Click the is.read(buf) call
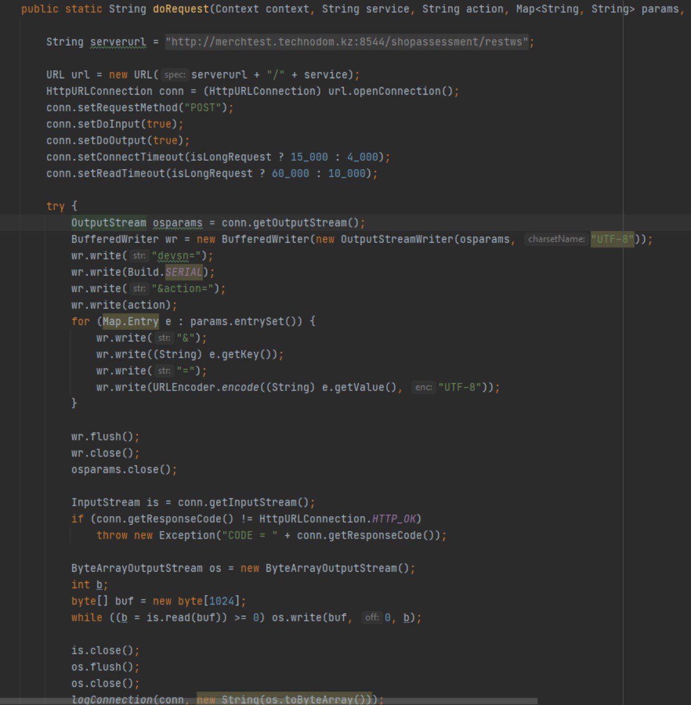This screenshot has height=705, width=691. [183, 618]
